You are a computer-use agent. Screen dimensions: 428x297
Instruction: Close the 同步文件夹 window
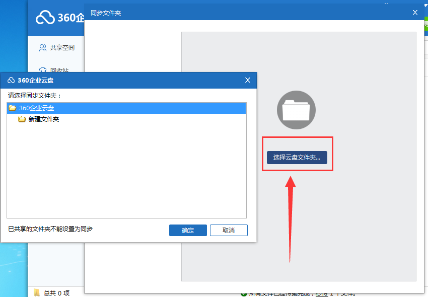coord(415,13)
